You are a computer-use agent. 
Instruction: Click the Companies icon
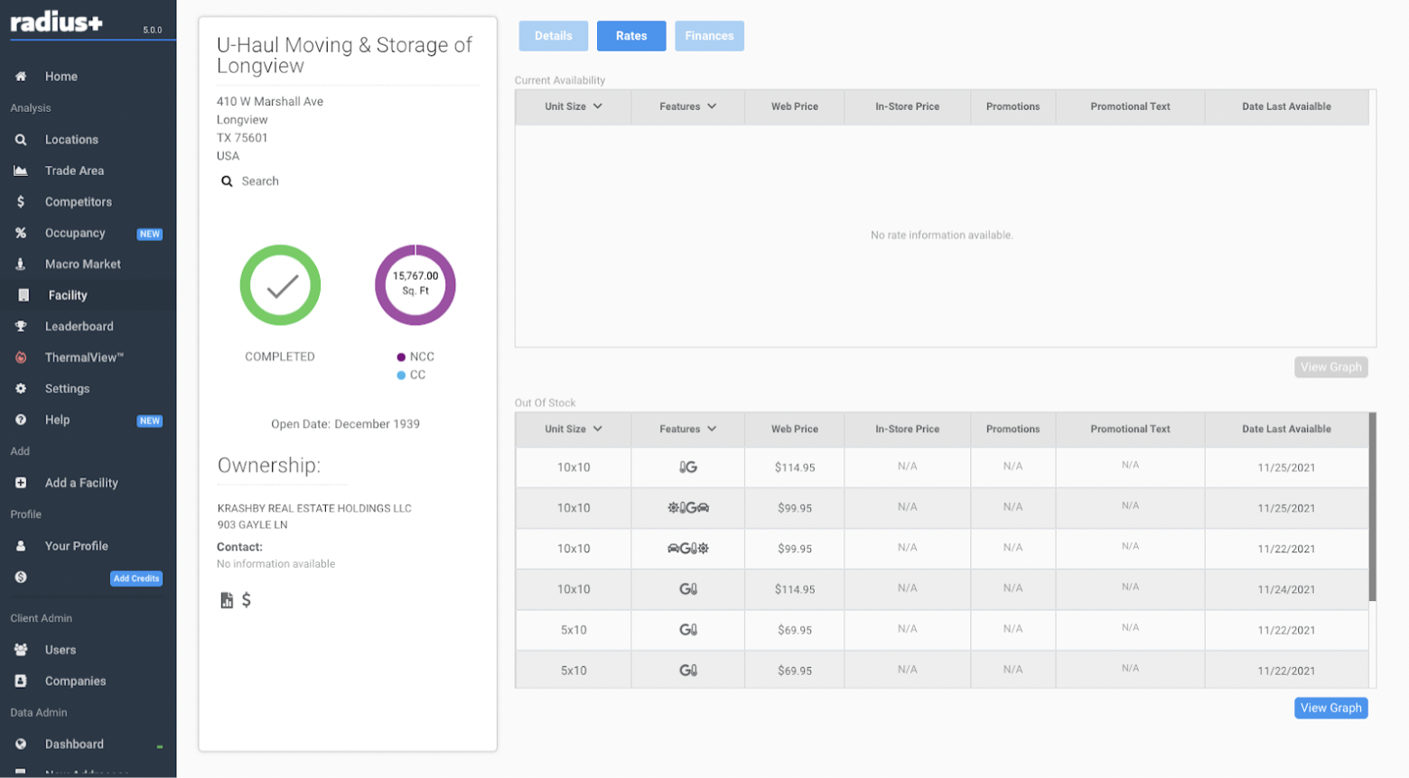coord(21,681)
